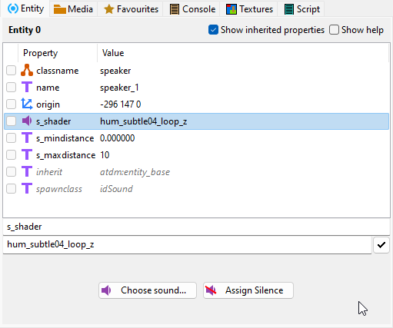The image size is (393, 328).
Task: Select the name property label
Action: pyautogui.click(x=48, y=88)
